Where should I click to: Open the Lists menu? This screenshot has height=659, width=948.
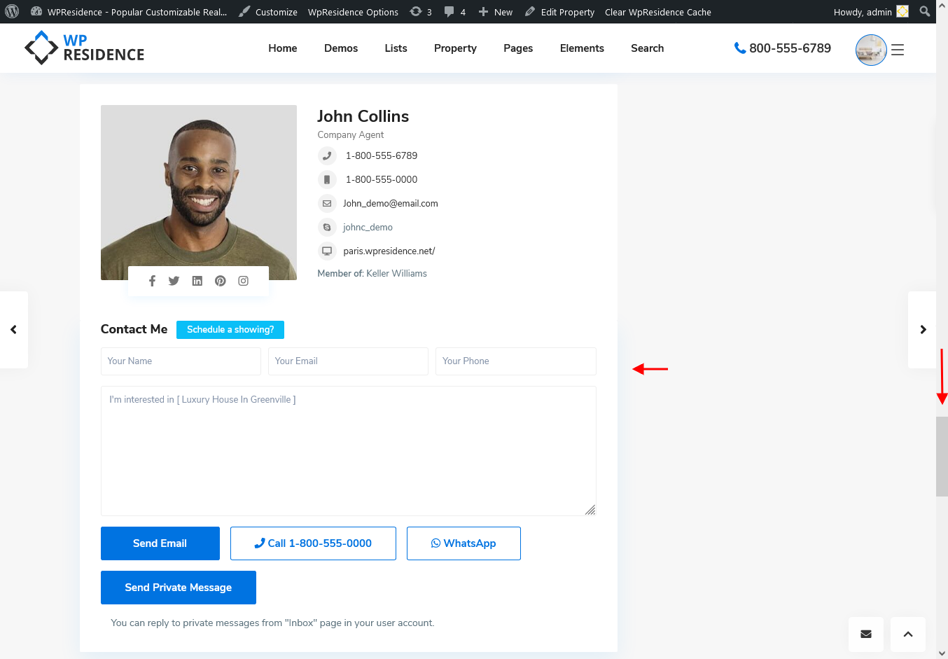click(x=396, y=48)
